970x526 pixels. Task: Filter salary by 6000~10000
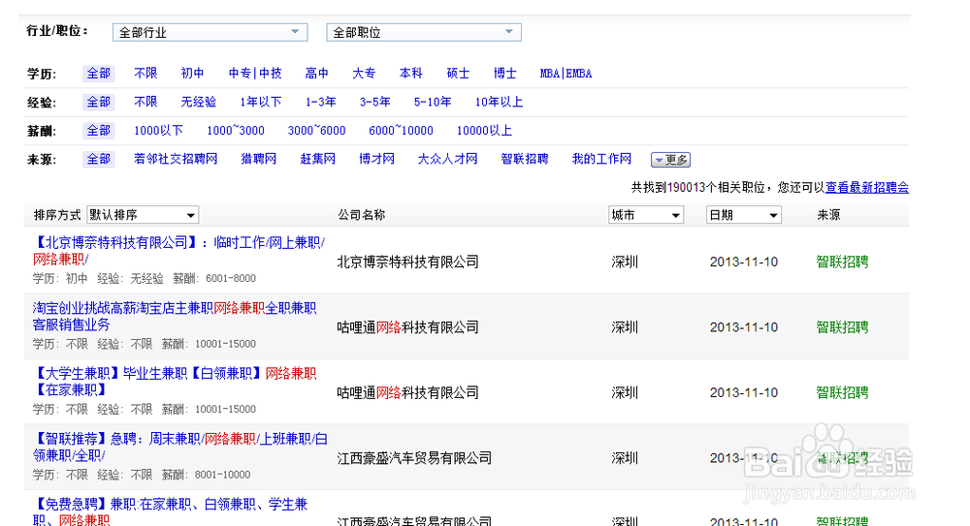[x=401, y=131]
